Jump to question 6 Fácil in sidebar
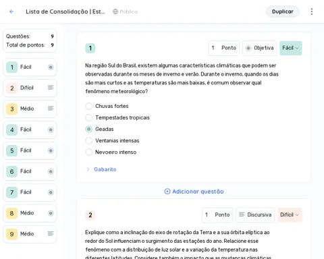Image resolution: width=324 pixels, height=259 pixels. 30,171
